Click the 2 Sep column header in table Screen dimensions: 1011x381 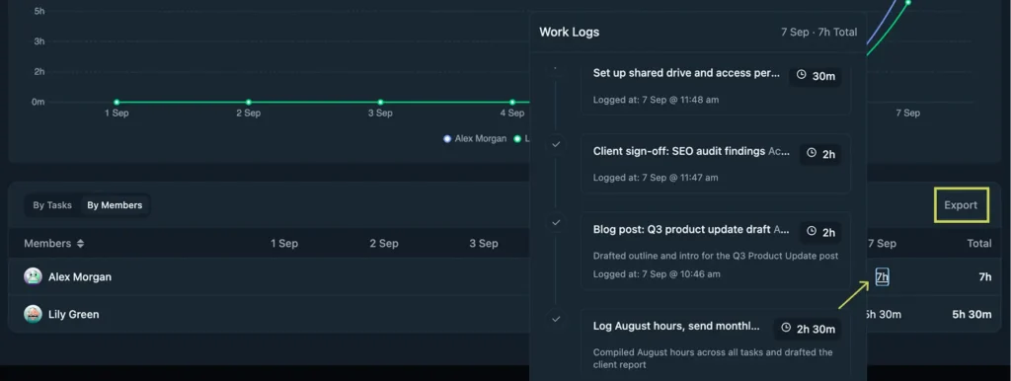click(384, 244)
